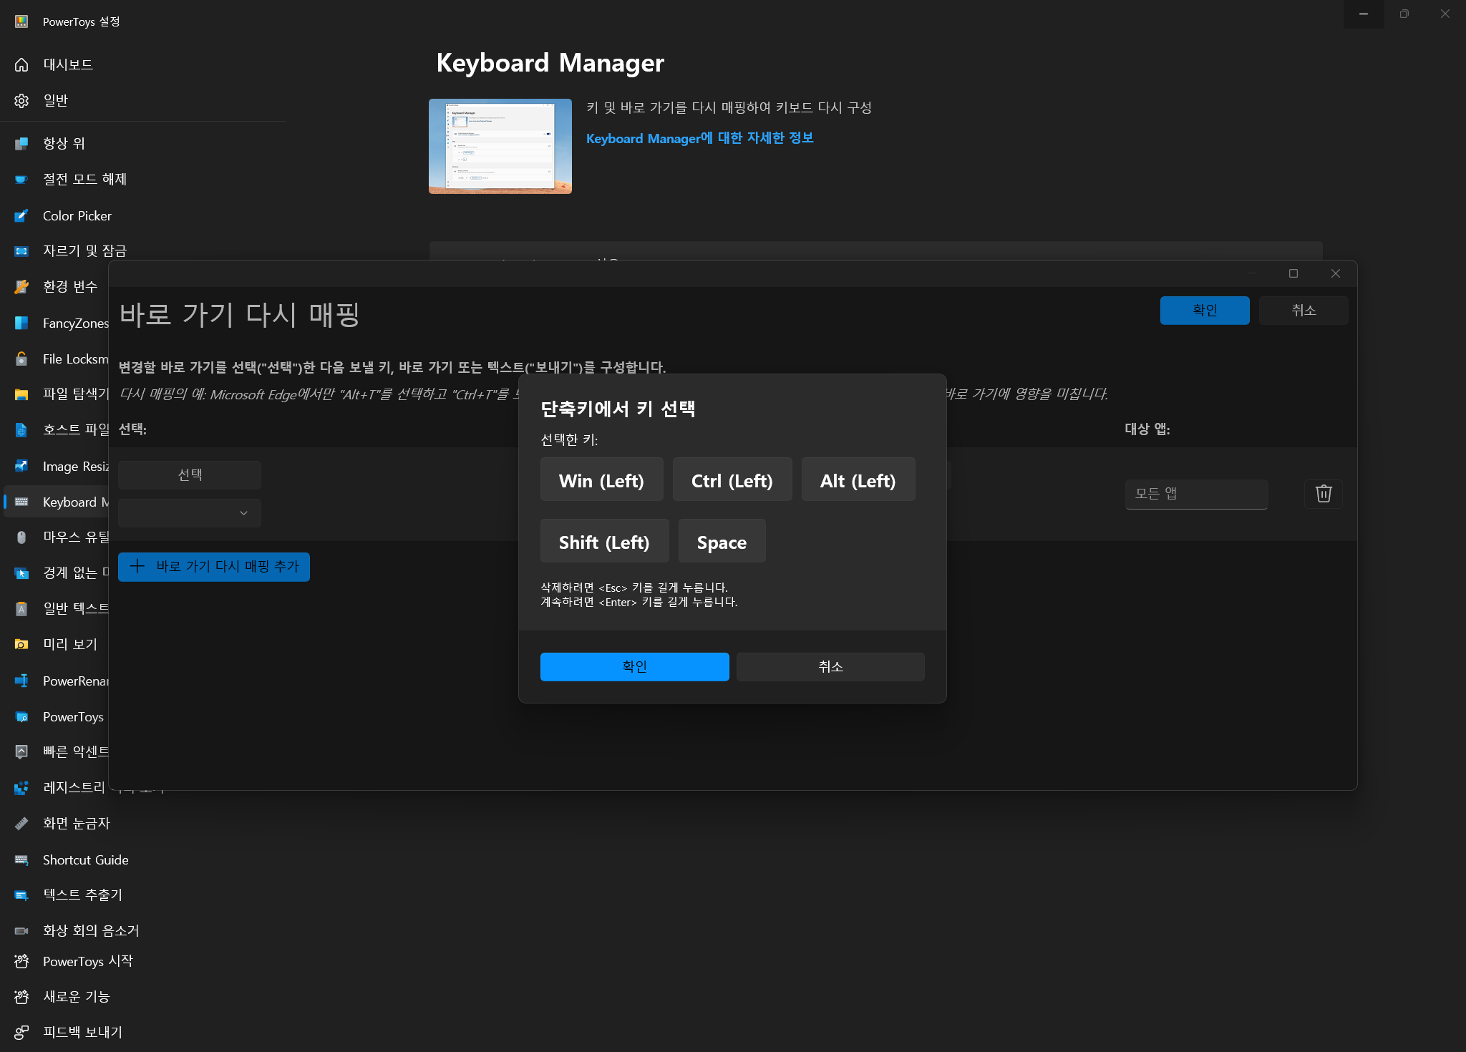Click the plus icon in 바로 가기 다시 매핑 추가
The width and height of the screenshot is (1466, 1052).
[x=137, y=566]
